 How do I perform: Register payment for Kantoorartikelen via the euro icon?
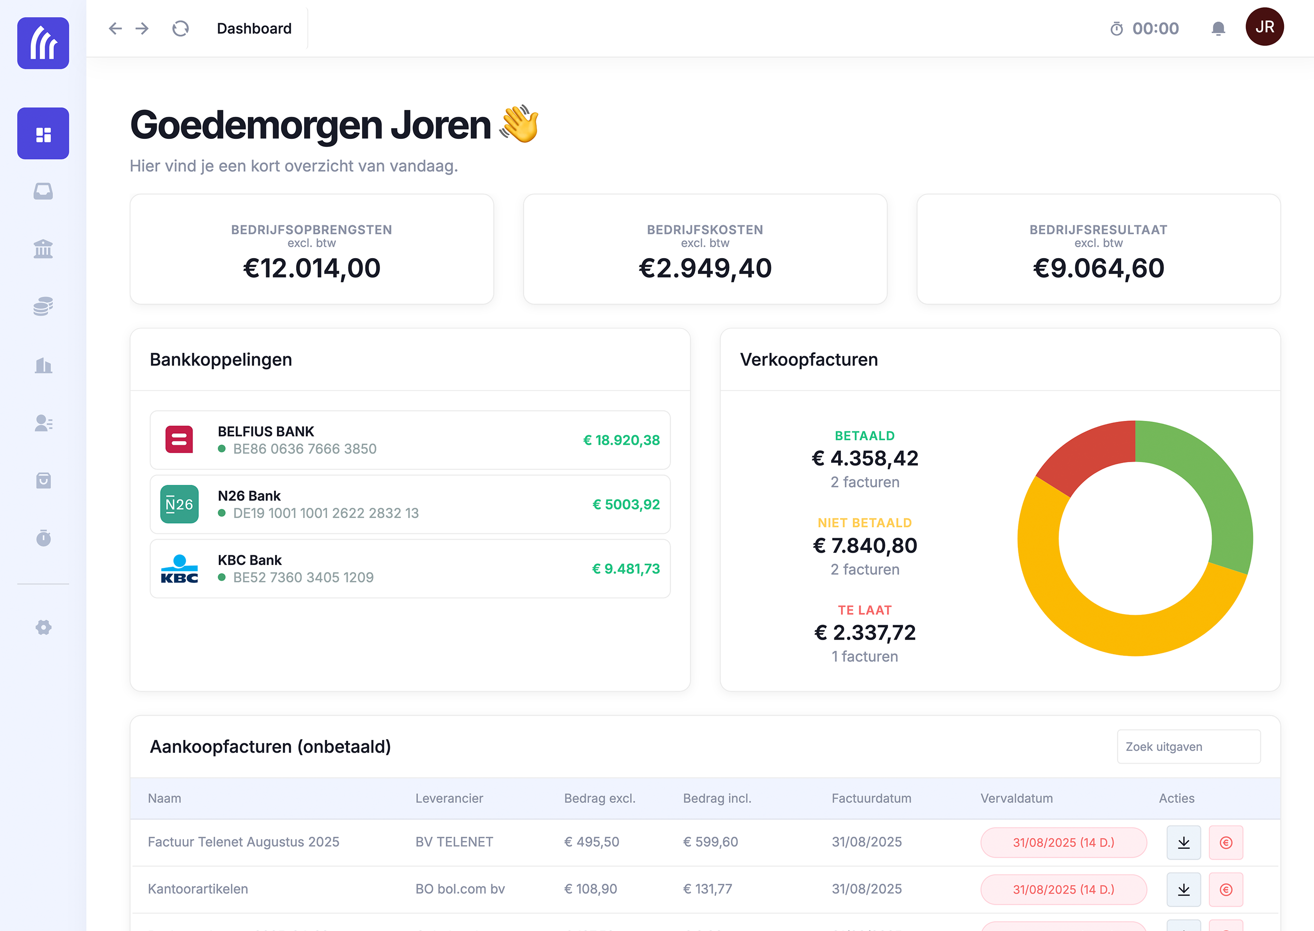1226,889
